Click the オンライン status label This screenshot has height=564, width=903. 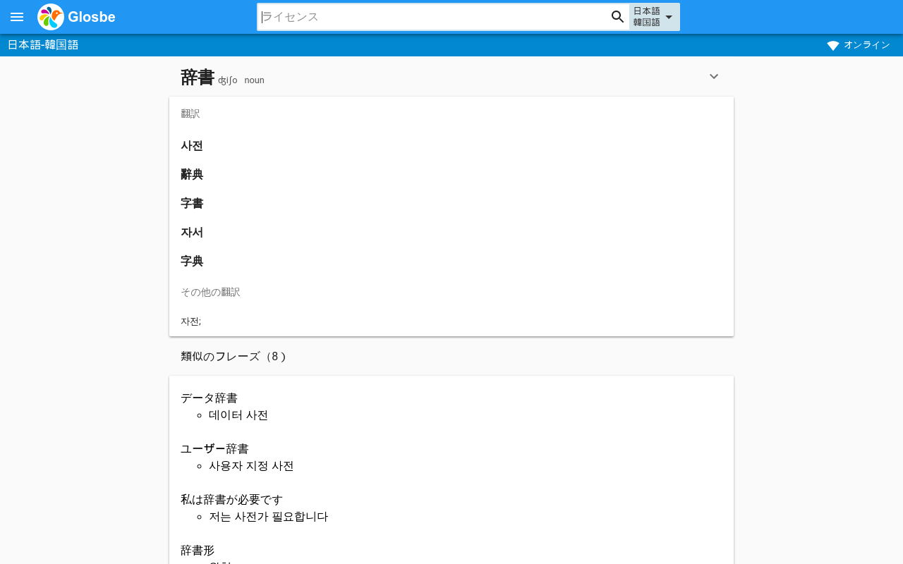coord(867,45)
